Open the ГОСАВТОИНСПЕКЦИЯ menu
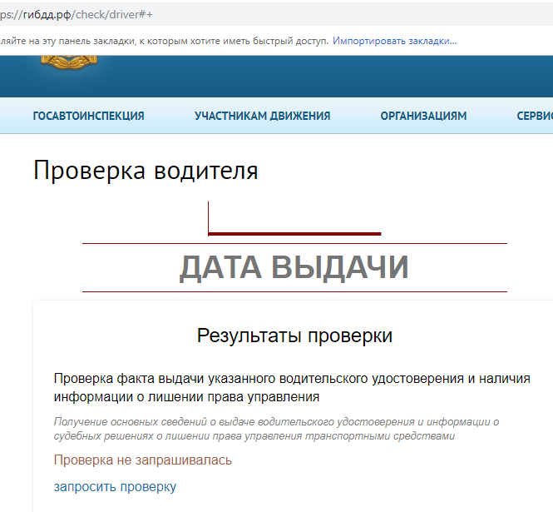 (x=88, y=117)
